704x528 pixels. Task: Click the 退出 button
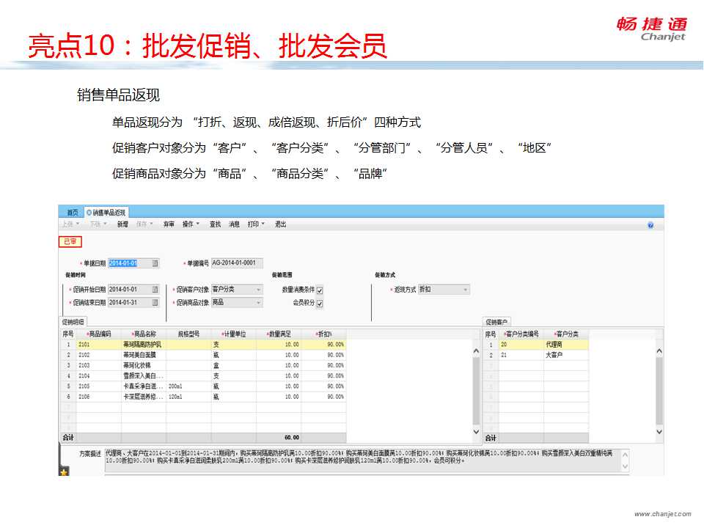(281, 224)
